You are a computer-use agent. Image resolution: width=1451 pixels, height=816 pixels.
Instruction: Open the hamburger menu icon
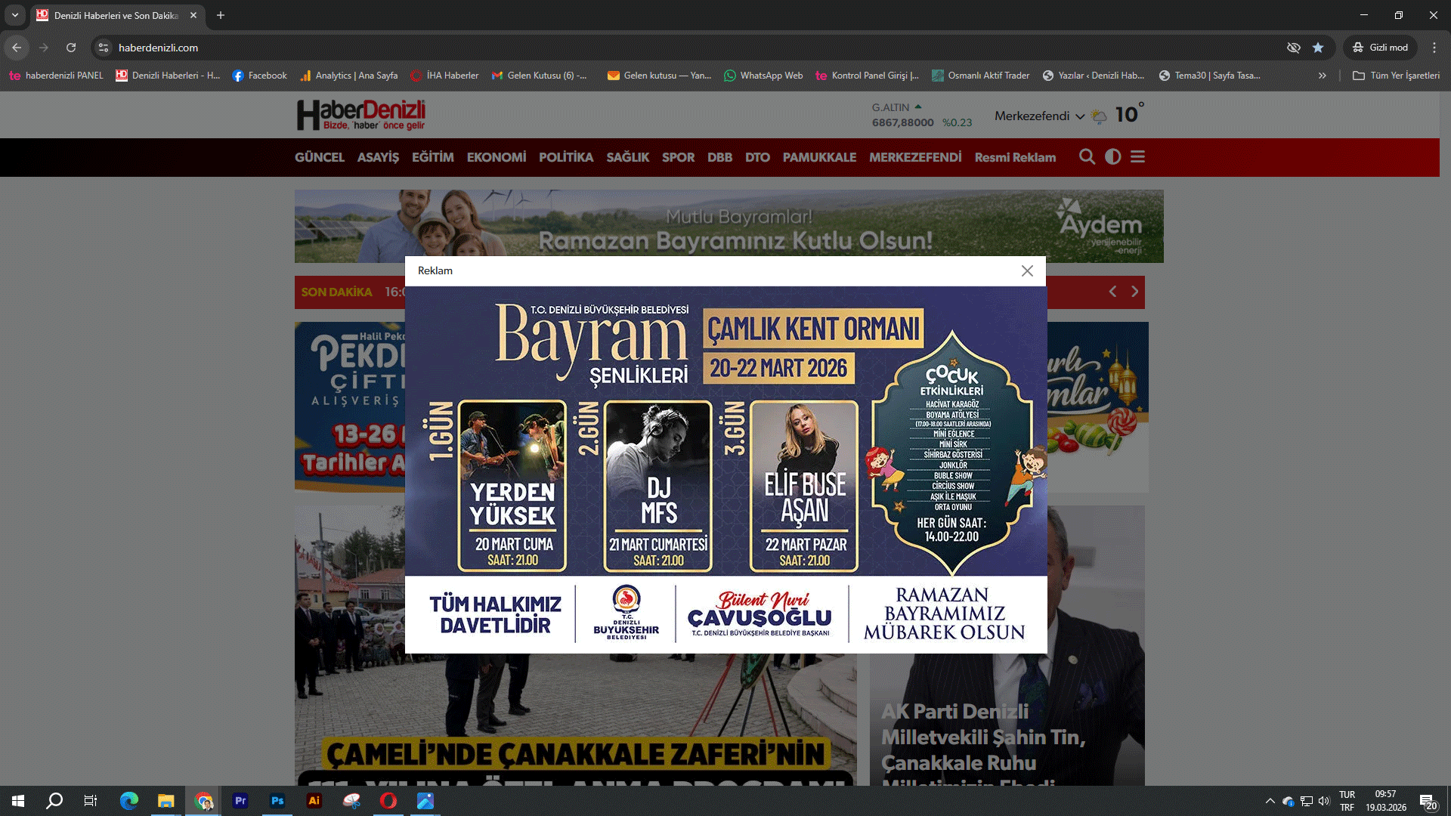(x=1137, y=157)
